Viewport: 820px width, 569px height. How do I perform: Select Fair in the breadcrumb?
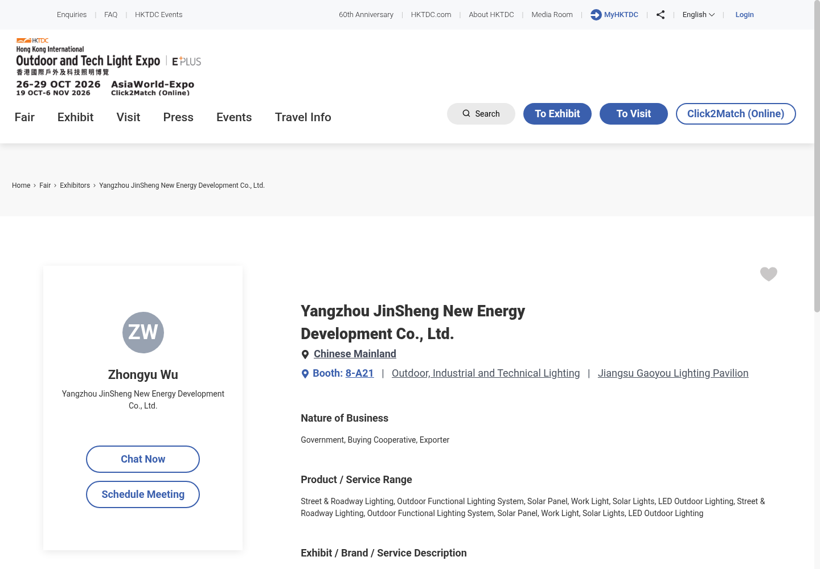(45, 185)
